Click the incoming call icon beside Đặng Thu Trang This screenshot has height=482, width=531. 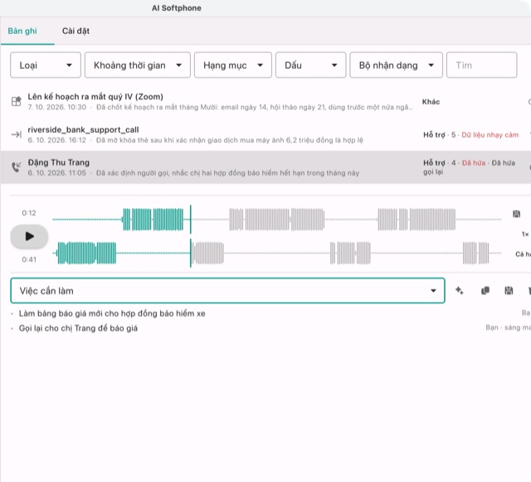click(x=17, y=167)
